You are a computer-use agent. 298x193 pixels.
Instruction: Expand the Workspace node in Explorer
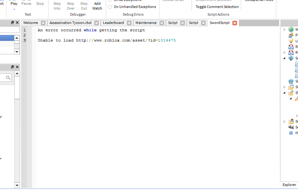284,29
